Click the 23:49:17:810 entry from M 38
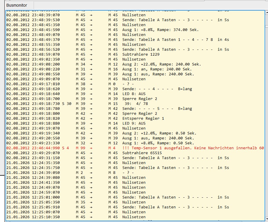 (128, 84)
